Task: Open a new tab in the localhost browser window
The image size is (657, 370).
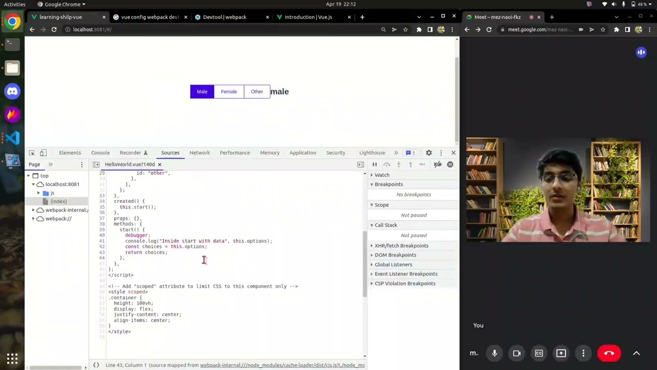Action: (x=362, y=17)
